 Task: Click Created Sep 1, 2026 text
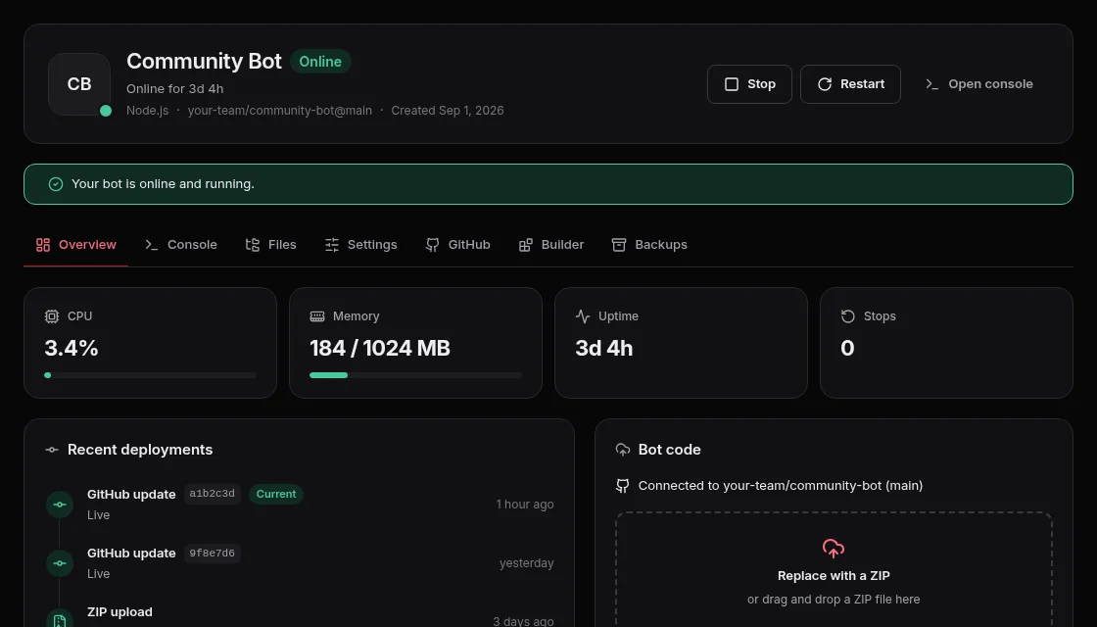click(447, 111)
